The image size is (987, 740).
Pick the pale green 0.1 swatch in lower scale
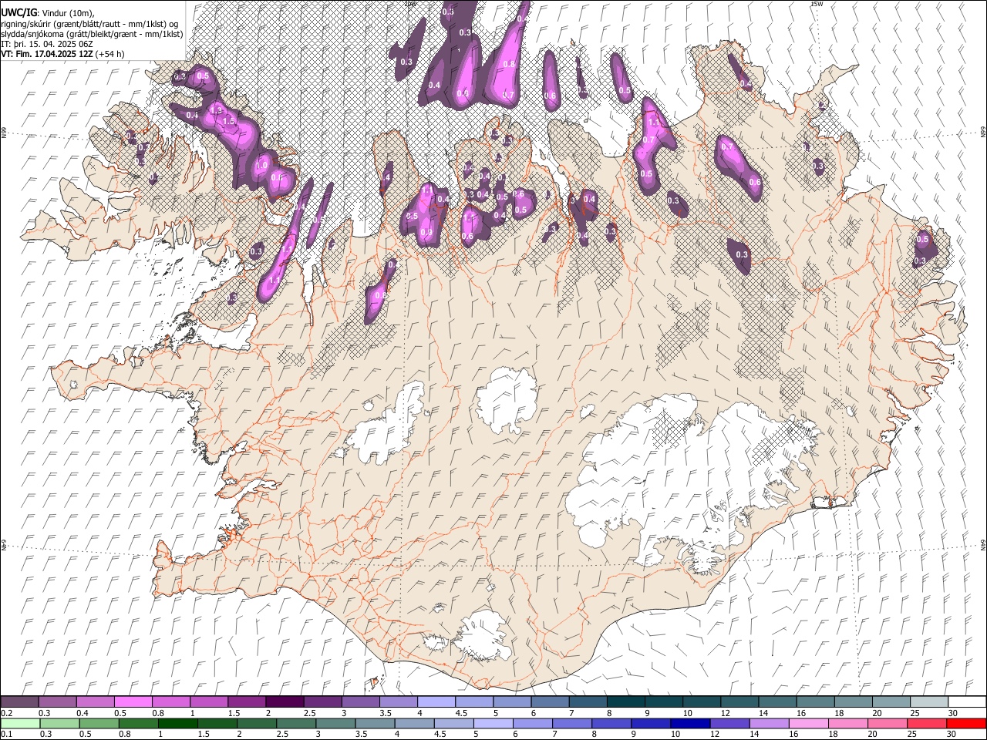point(20,724)
